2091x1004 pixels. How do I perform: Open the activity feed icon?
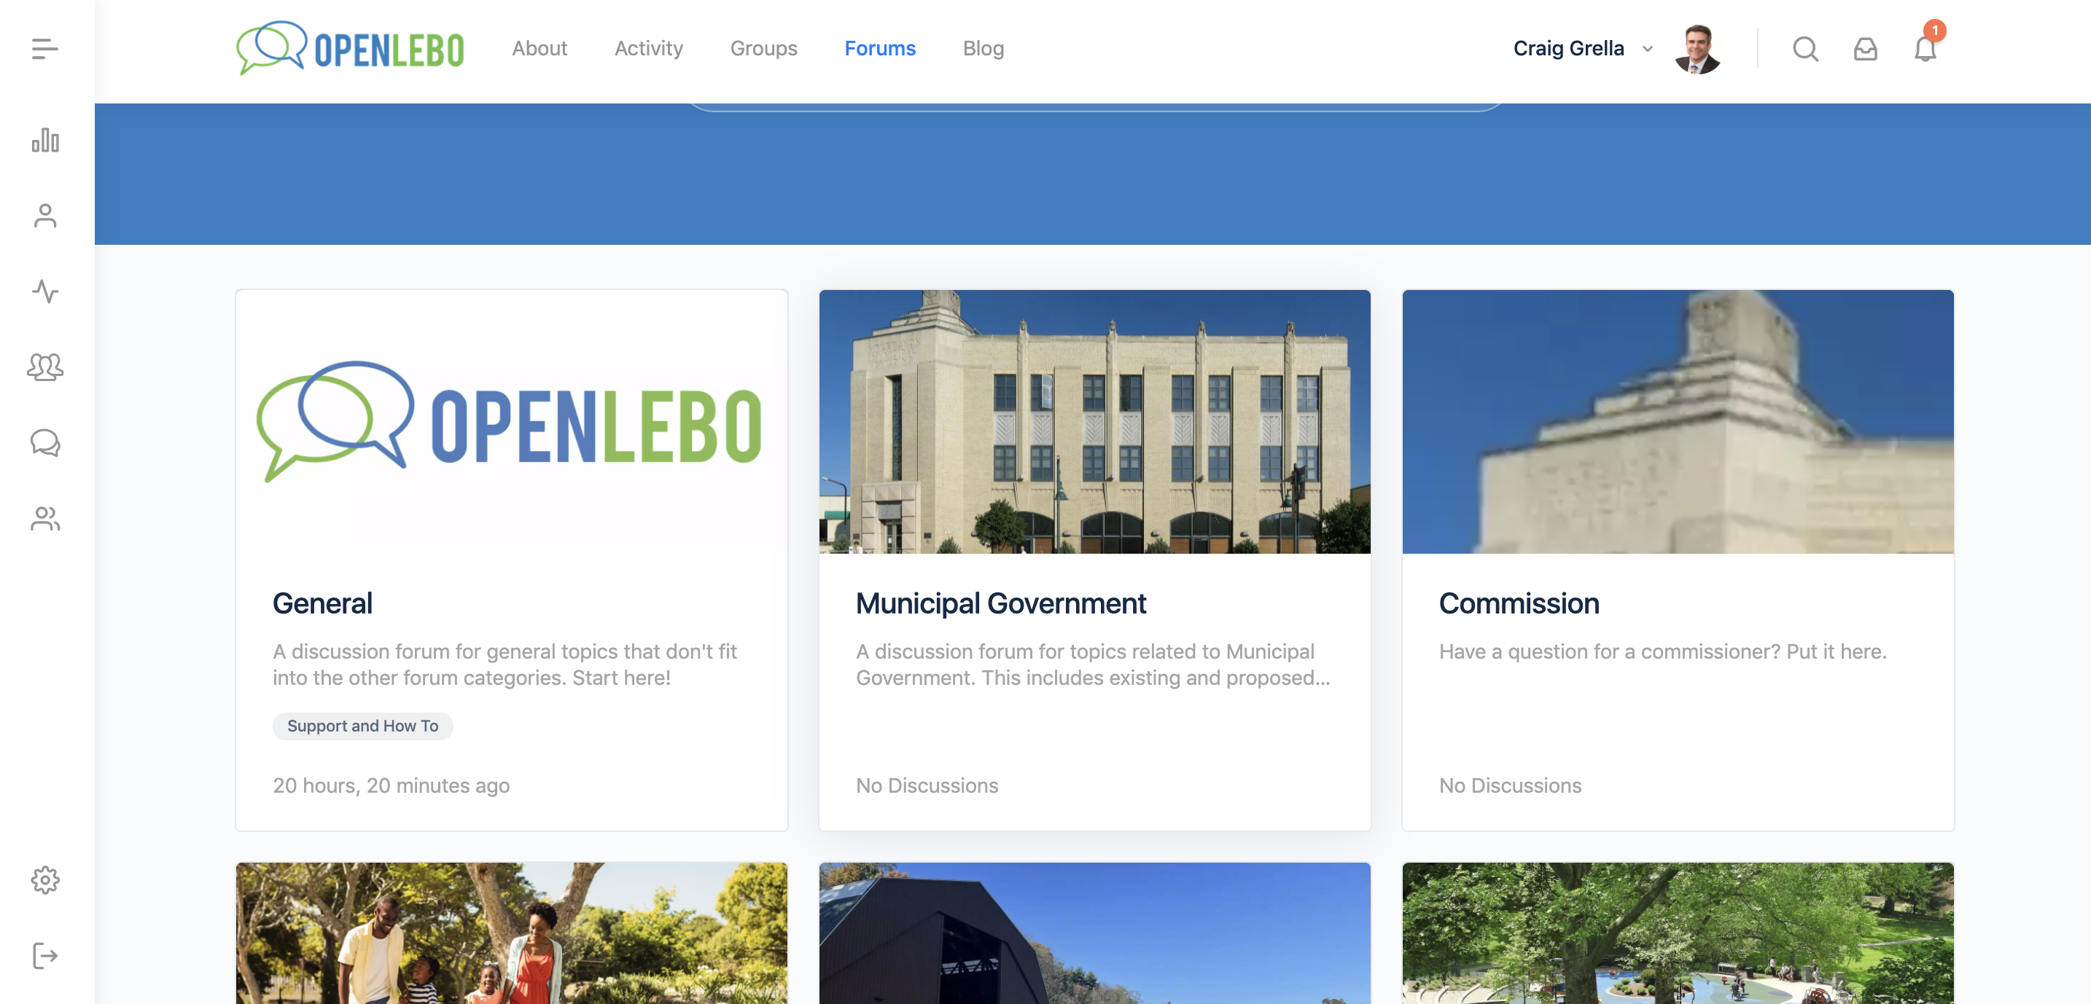47,291
